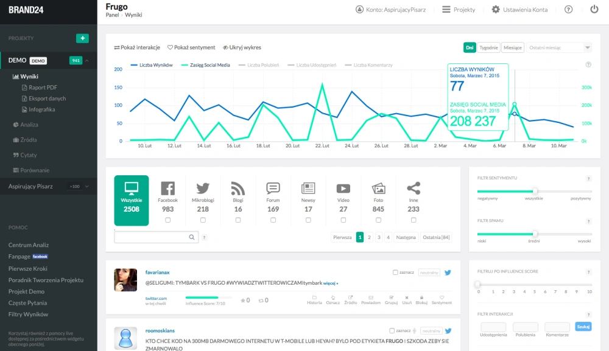The height and width of the screenshot is (351, 609).
Task: Click the Filtr Sentymentu slider handle
Action: (535, 191)
